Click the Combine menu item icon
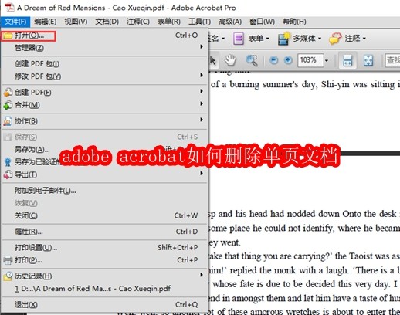400x315 pixels. pos(8,105)
